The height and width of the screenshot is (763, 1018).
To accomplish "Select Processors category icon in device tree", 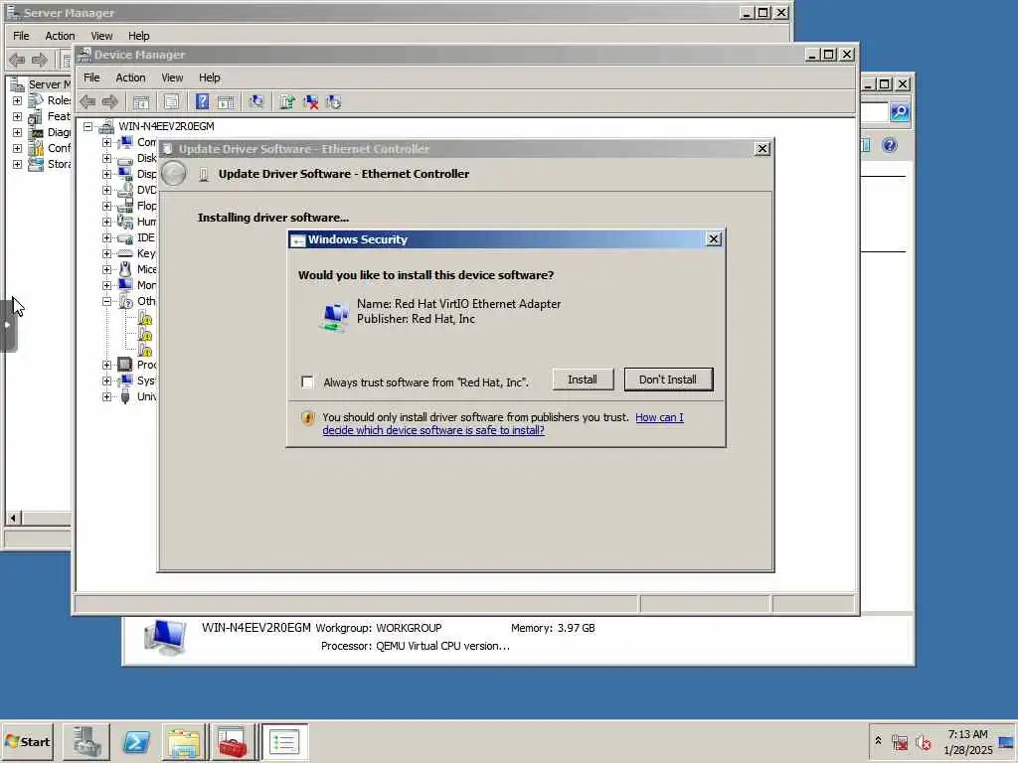I will pos(125,365).
